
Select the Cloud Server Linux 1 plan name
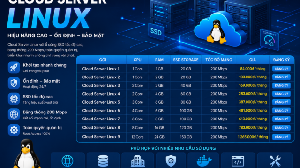pyautogui.click(x=101, y=69)
